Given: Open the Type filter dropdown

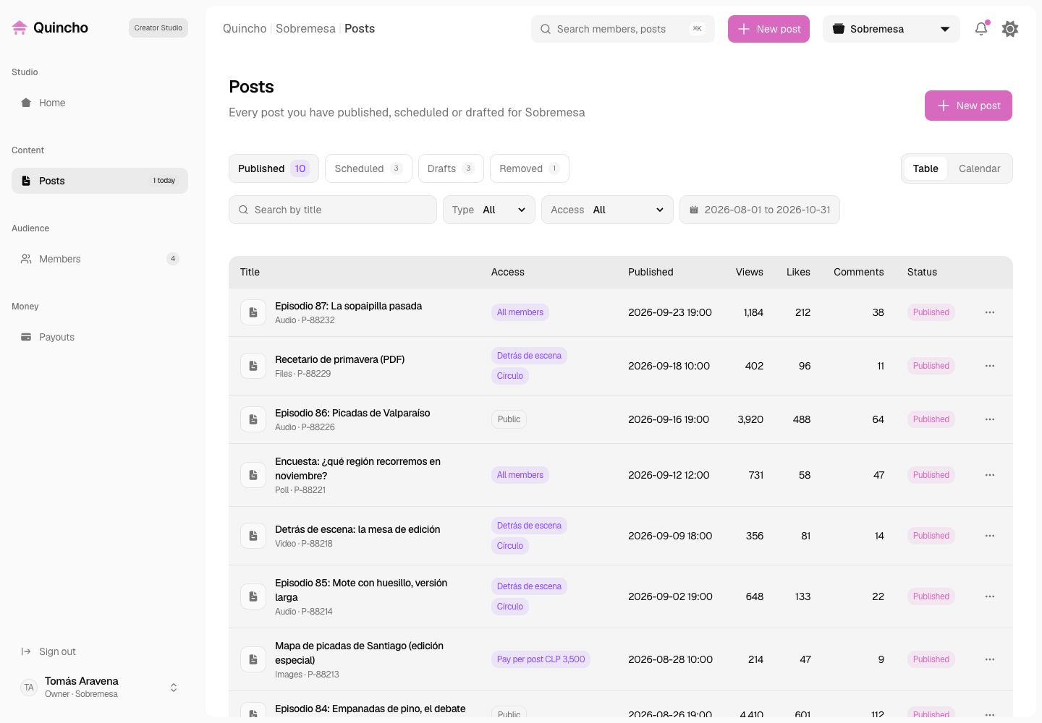Looking at the screenshot, I should click(x=489, y=210).
